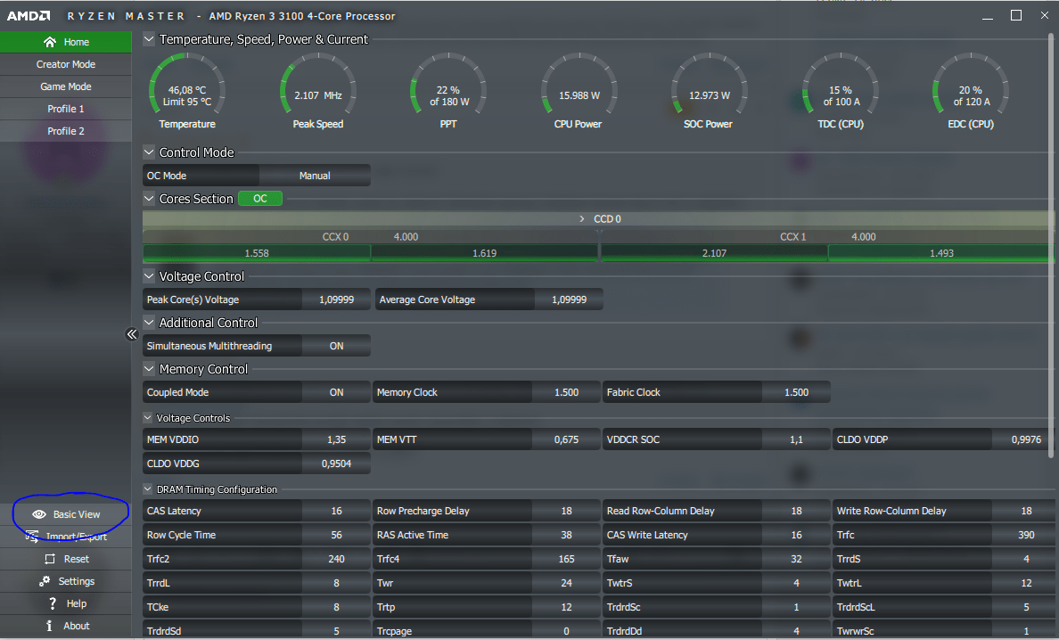Collapse the Voltage Controls subsection
1059x640 pixels.
tap(148, 418)
